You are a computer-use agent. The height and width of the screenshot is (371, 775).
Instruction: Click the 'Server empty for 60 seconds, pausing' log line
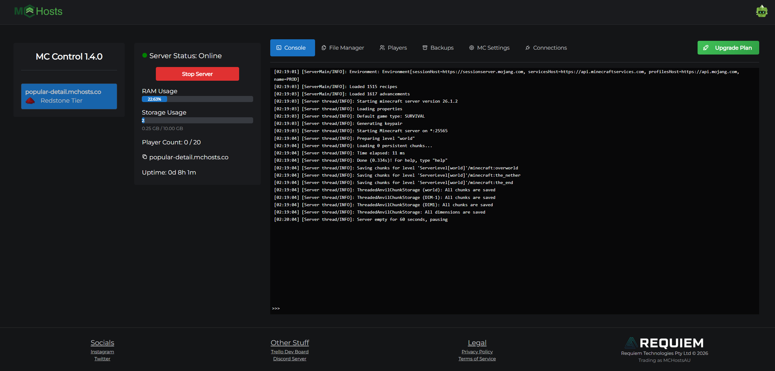[x=361, y=219]
